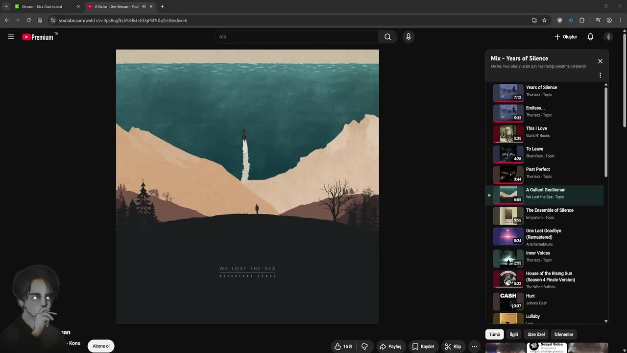Go back in browser history

[6, 20]
